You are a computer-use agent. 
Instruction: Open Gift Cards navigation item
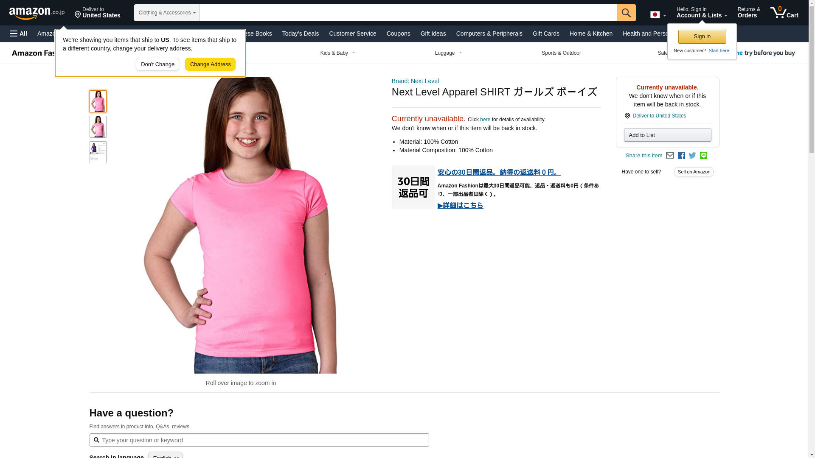click(546, 34)
